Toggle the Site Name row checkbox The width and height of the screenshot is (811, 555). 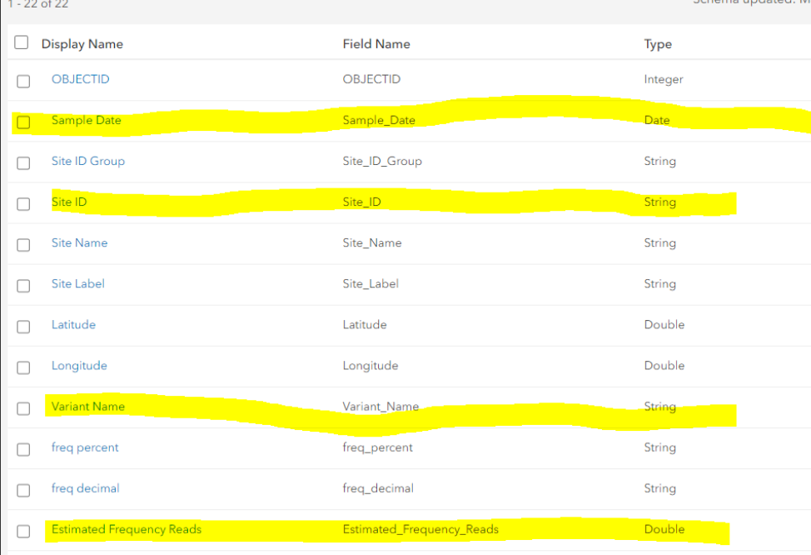point(23,244)
